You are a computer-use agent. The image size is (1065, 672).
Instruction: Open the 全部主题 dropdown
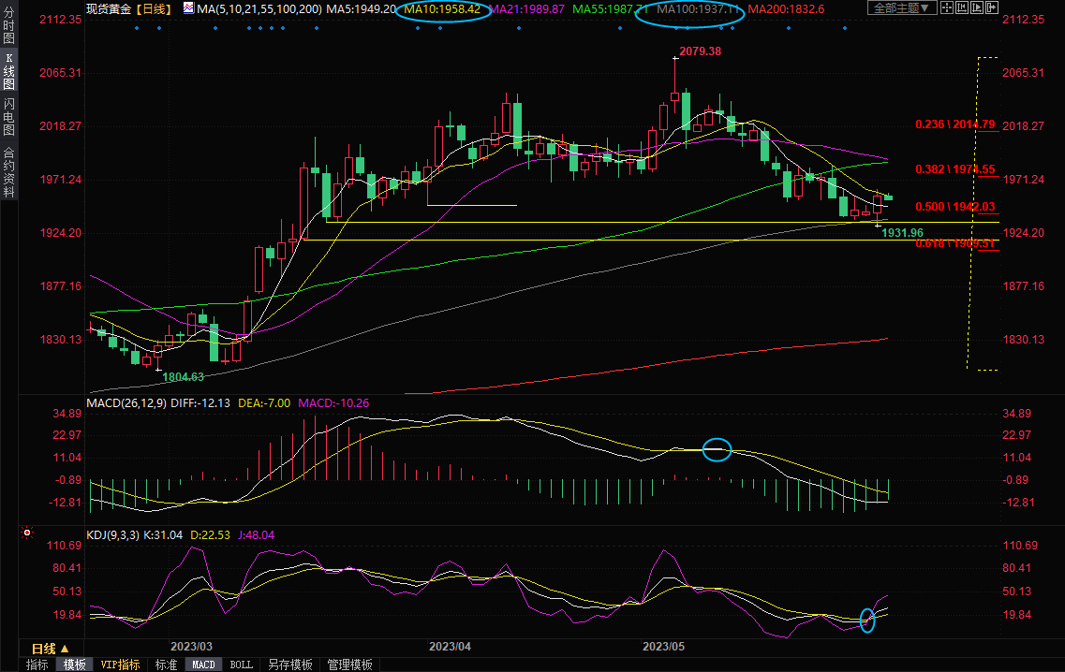click(901, 8)
